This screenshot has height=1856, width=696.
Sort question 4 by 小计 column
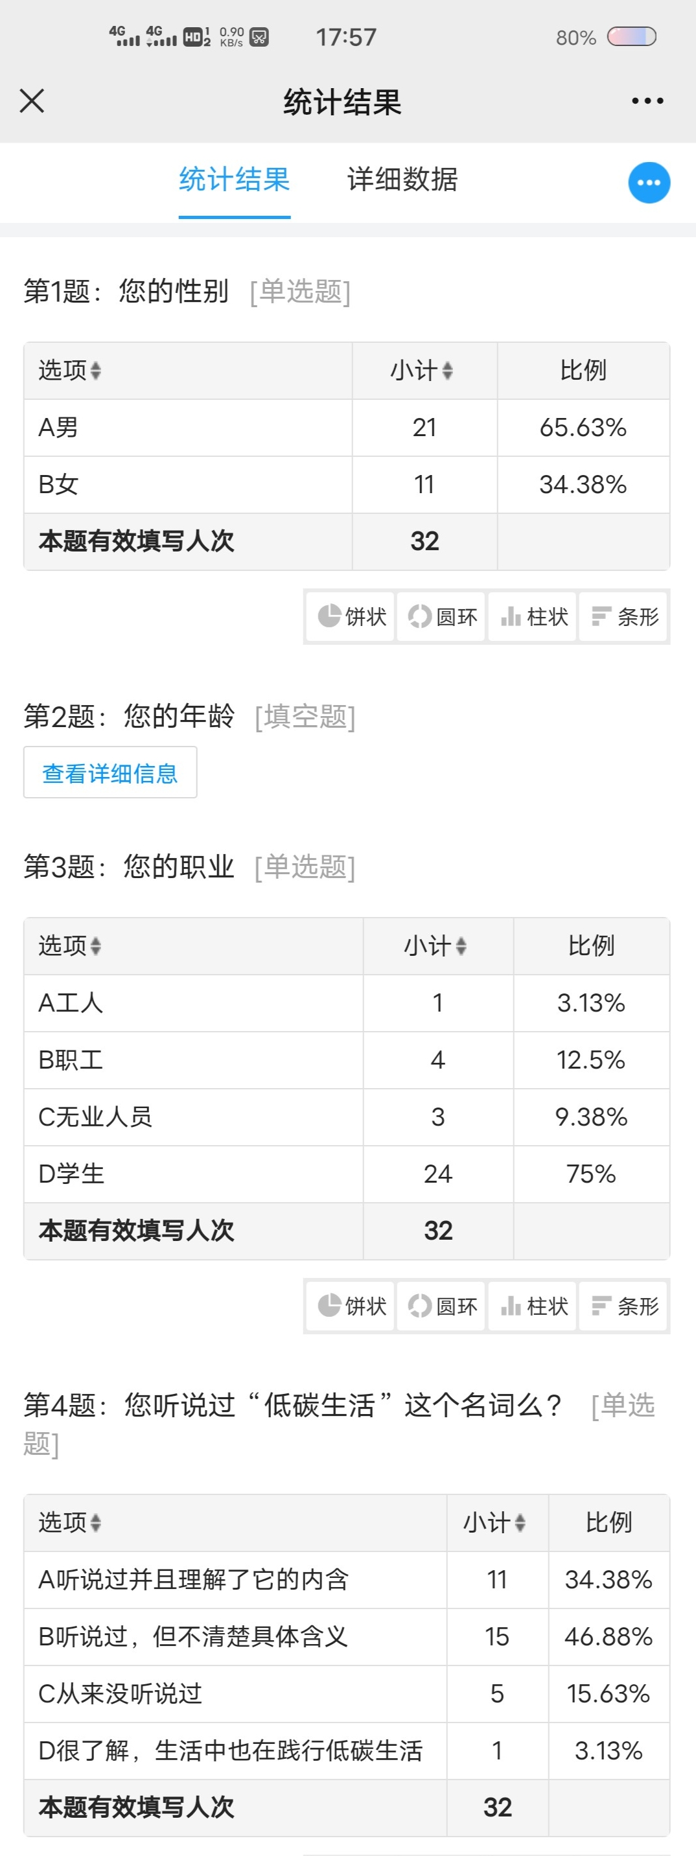pyautogui.click(x=496, y=1522)
